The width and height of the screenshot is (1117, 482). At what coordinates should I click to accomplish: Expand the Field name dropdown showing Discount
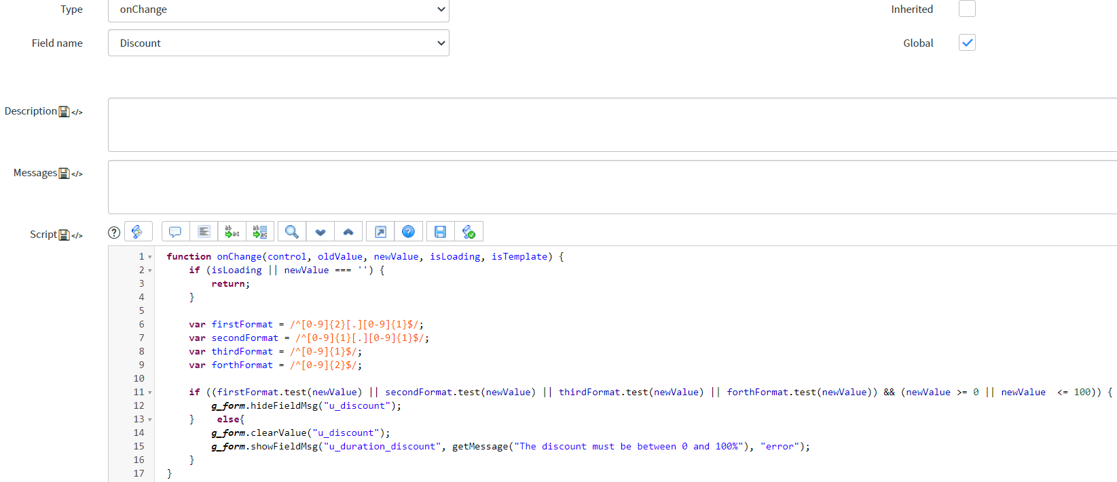tap(278, 43)
